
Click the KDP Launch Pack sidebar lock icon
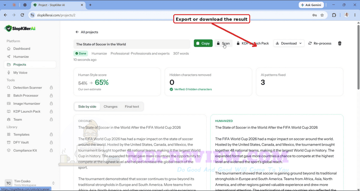51,112
